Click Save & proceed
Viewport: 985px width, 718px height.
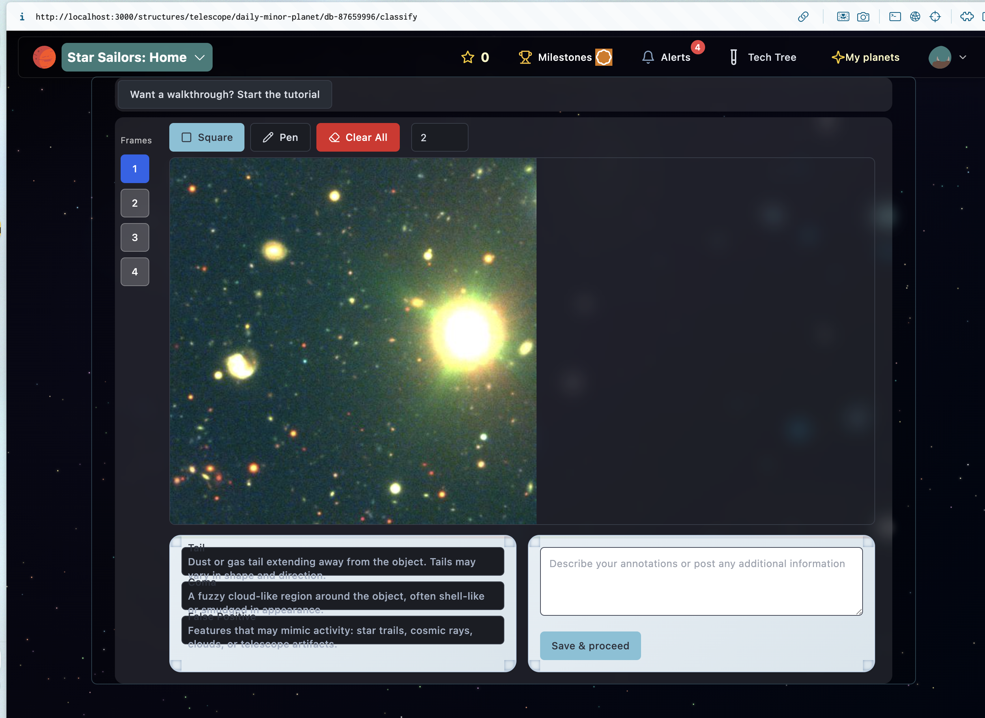[590, 646]
